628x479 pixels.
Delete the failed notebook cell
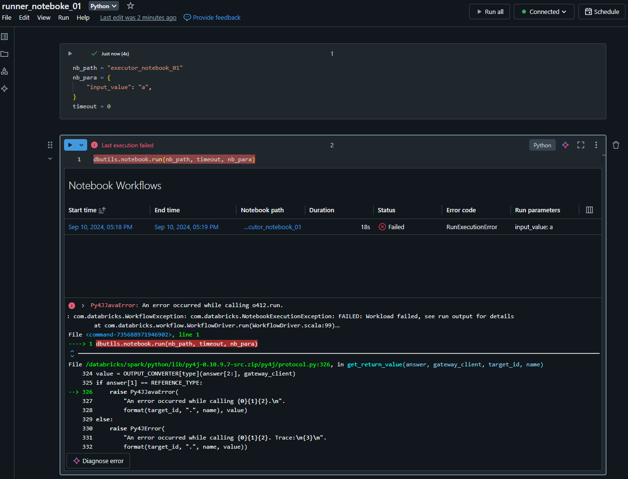(x=616, y=144)
